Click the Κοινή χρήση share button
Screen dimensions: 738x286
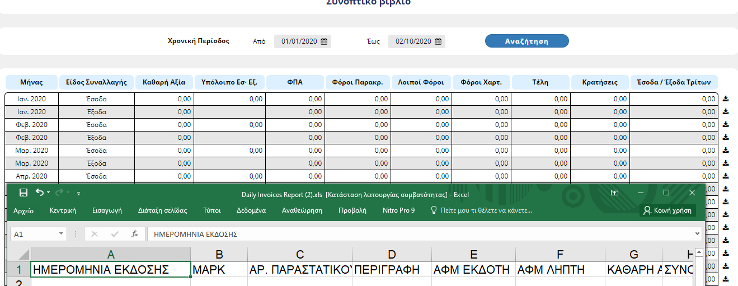pos(668,211)
